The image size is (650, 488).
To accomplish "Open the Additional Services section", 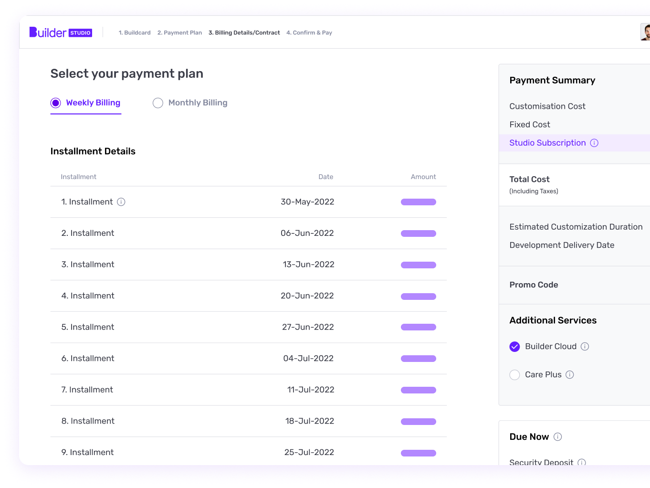I will [553, 320].
